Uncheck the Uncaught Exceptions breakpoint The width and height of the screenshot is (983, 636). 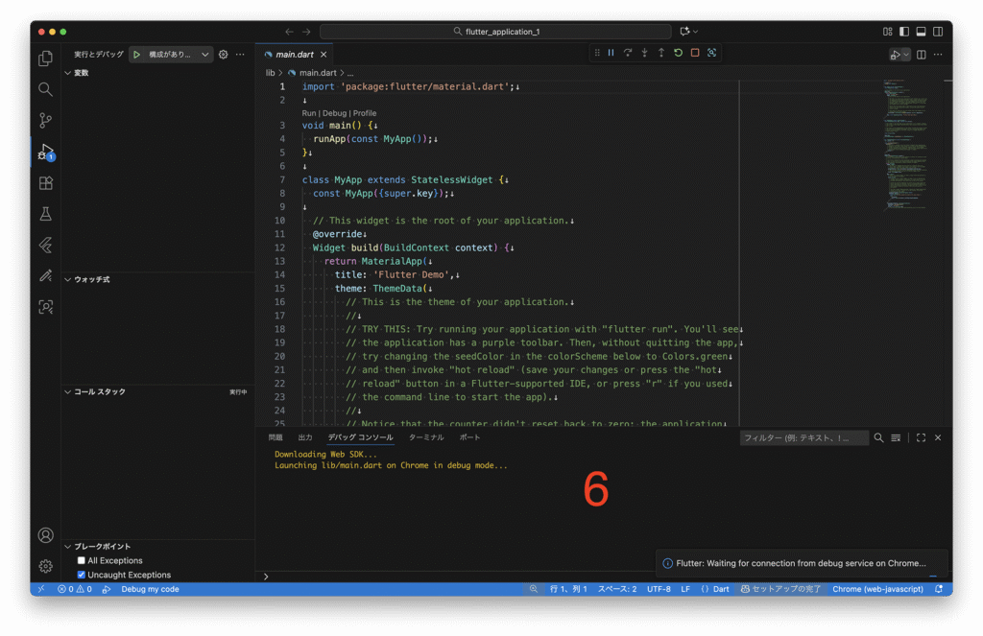[x=82, y=575]
